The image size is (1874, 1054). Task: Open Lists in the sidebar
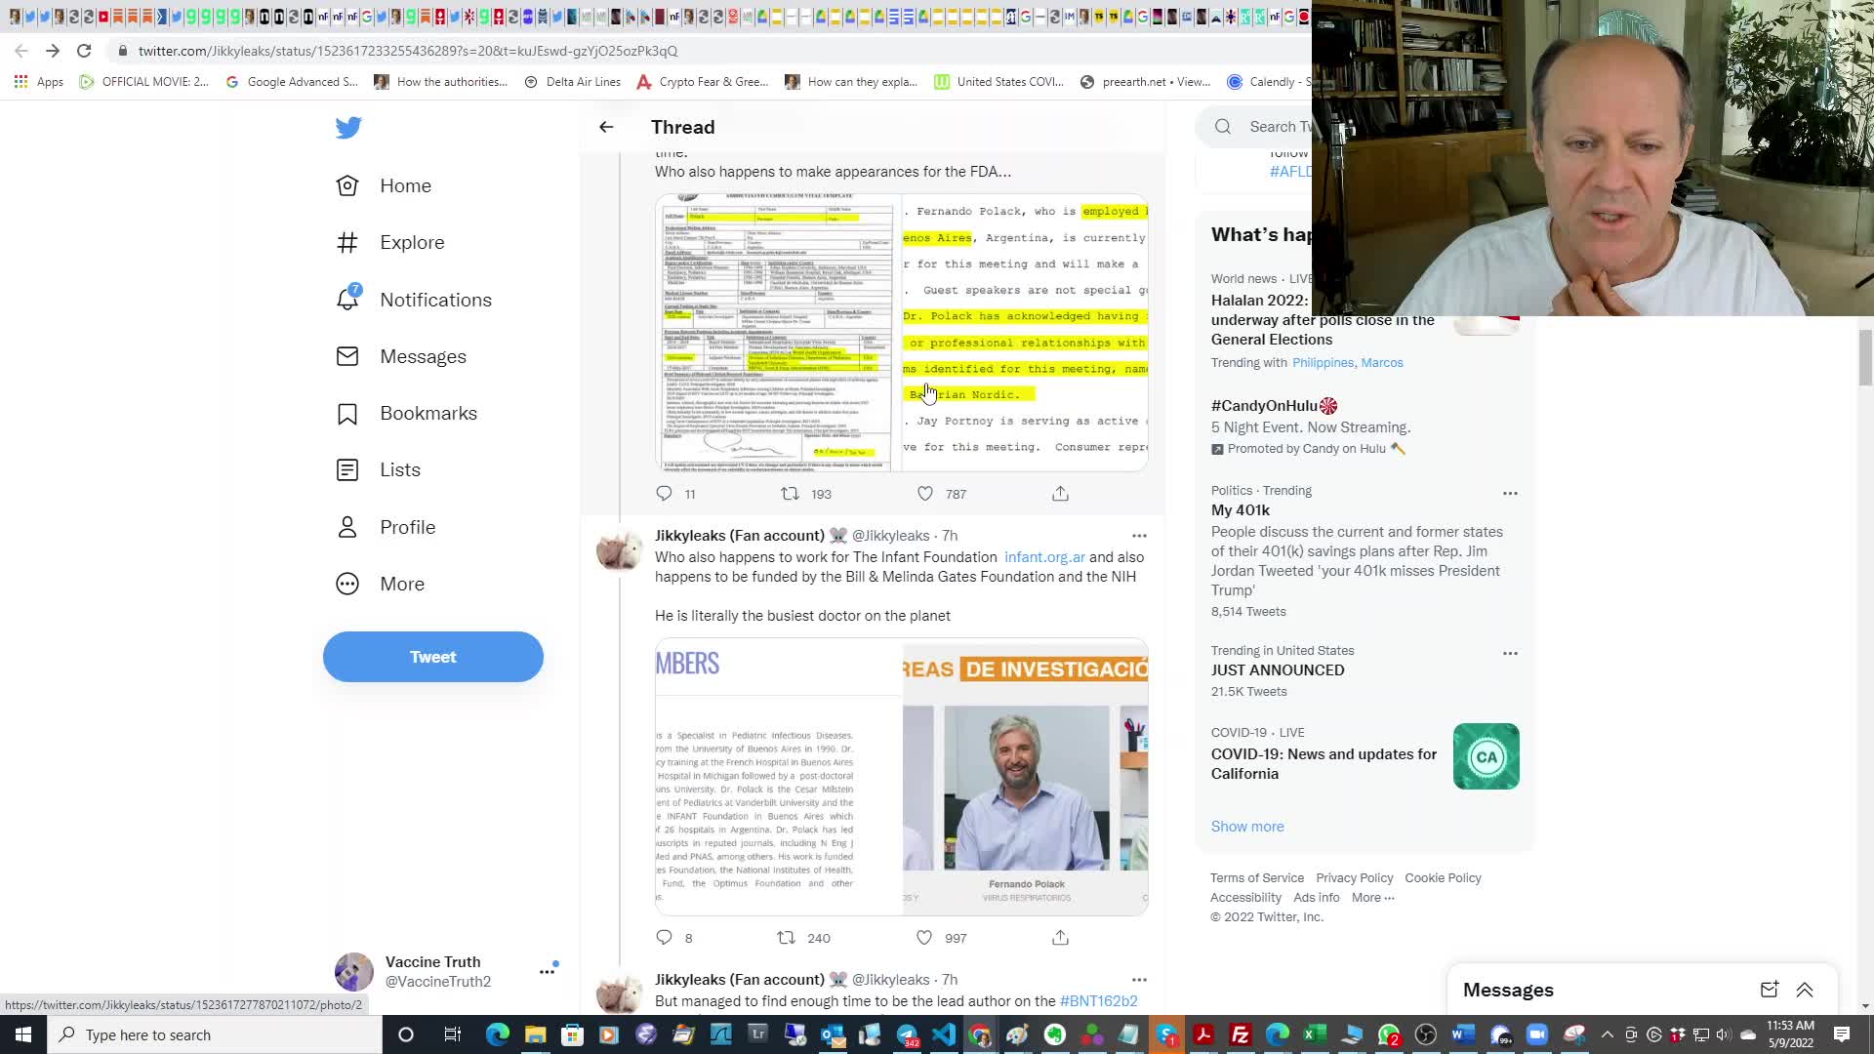pyautogui.click(x=379, y=469)
